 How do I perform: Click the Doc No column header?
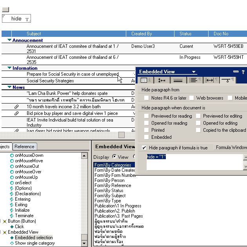(x=228, y=34)
